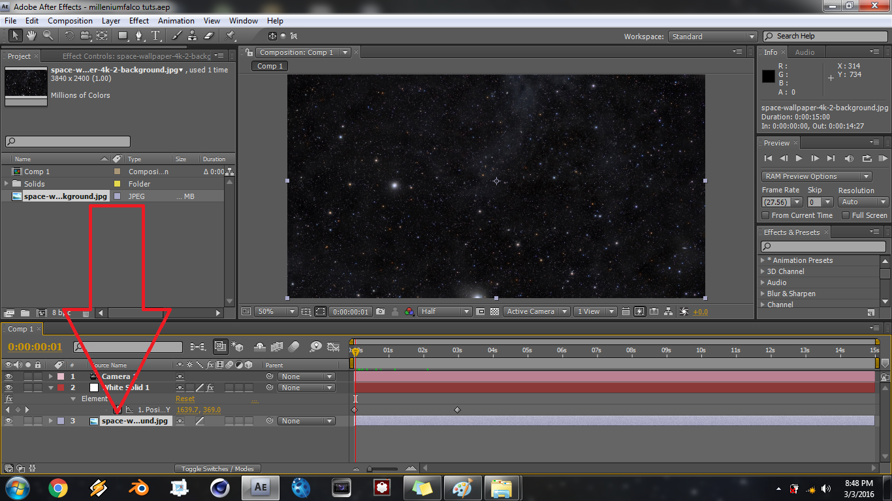Select the Pen tool
The height and width of the screenshot is (501, 892).
tap(140, 35)
